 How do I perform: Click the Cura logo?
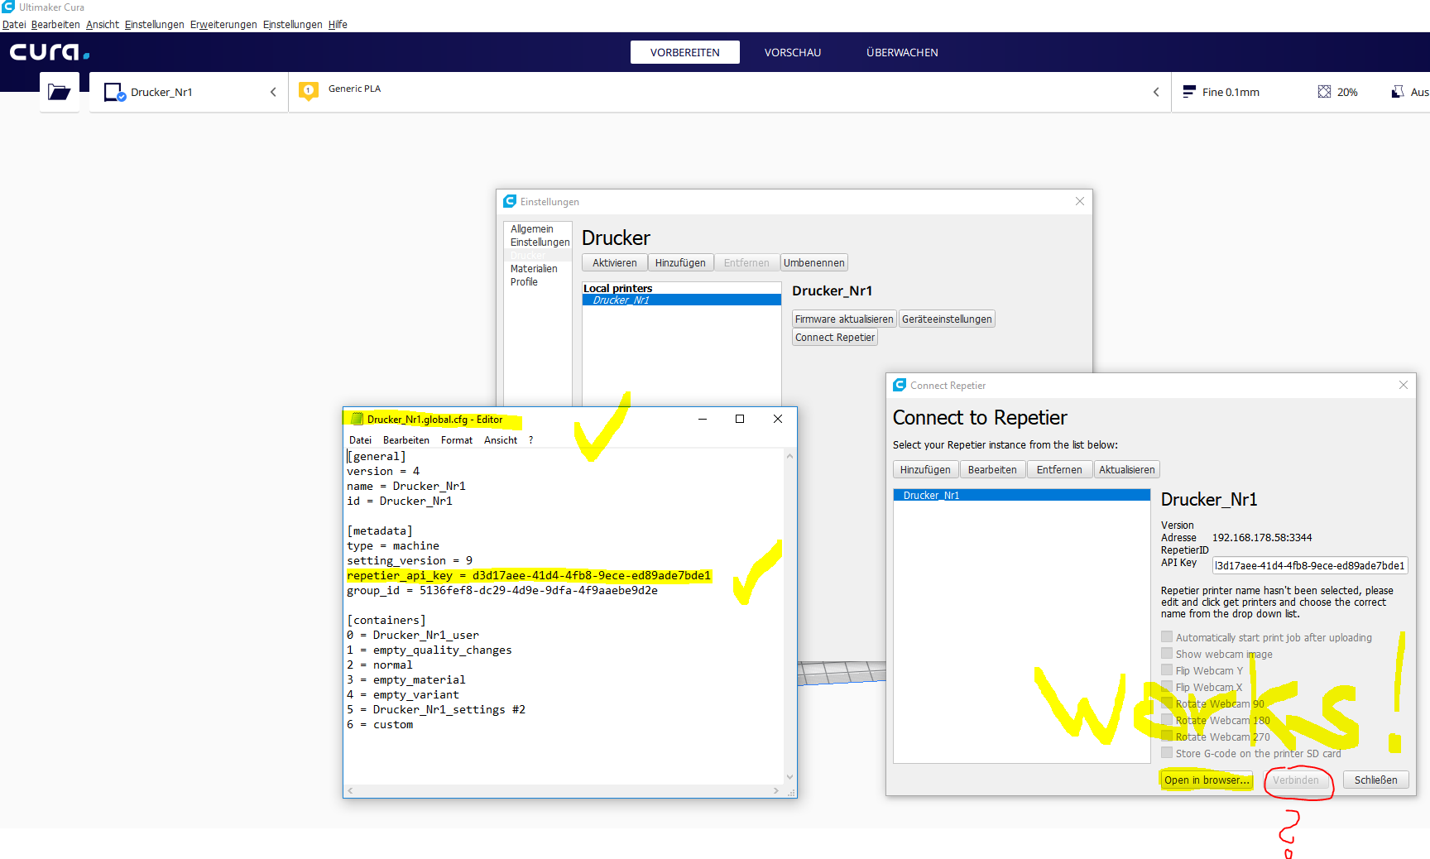pyautogui.click(x=50, y=52)
